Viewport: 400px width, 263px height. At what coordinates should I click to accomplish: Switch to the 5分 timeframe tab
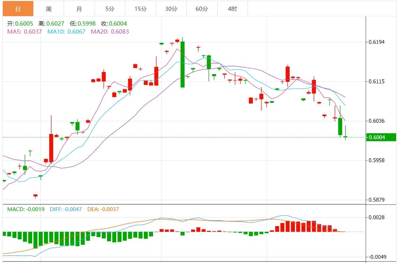pos(110,9)
